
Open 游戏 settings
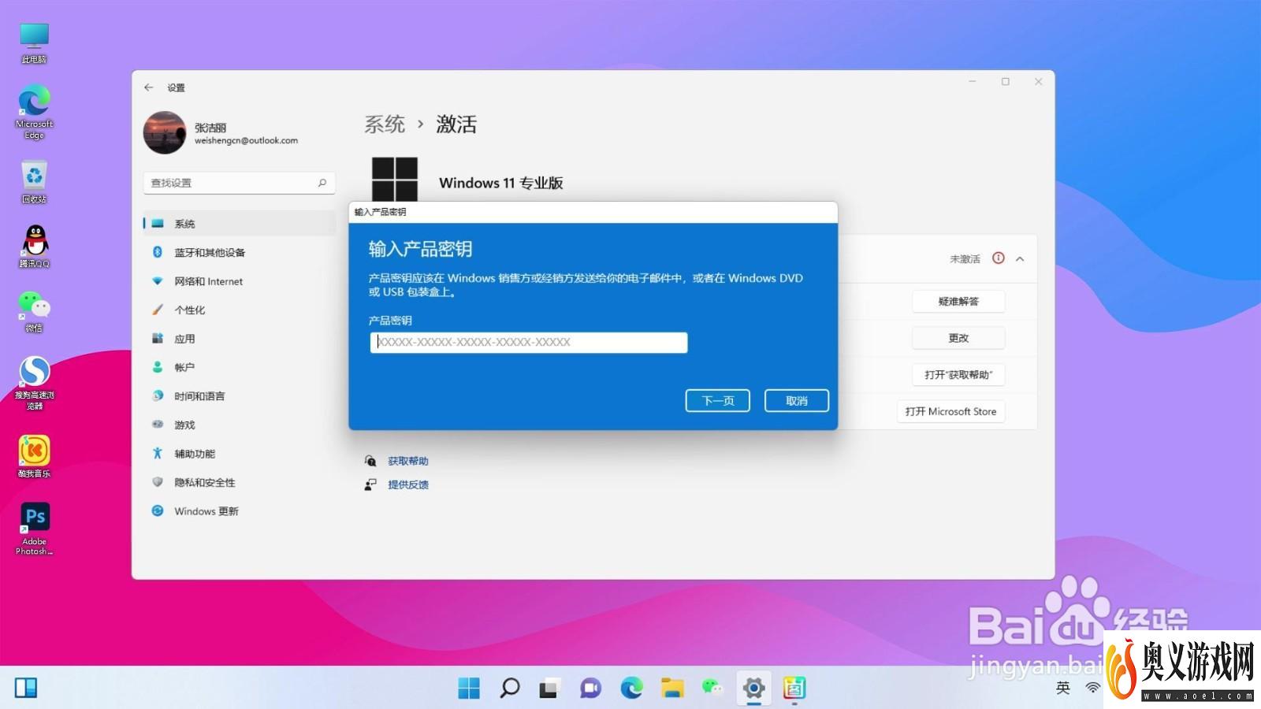tap(240, 425)
